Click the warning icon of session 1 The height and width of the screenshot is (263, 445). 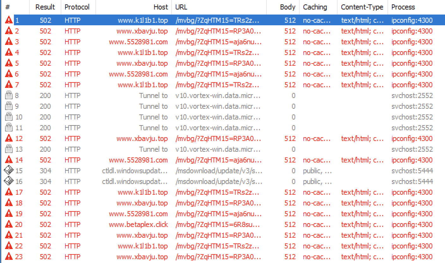pyautogui.click(x=9, y=20)
